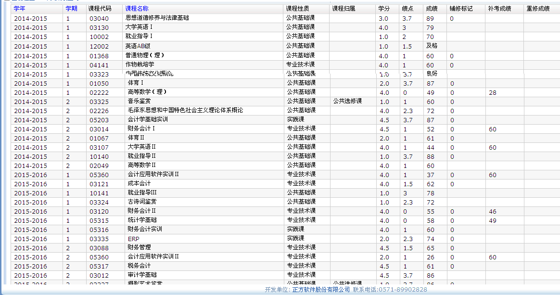The image size is (560, 295).
Task: Click the 课程代码 column header
Action: coord(100,9)
